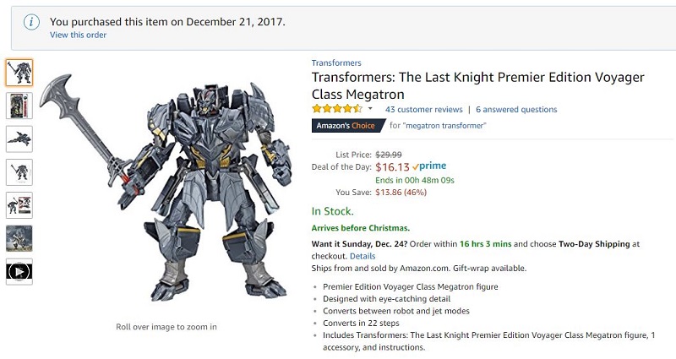Click the main Megatron product image
This screenshot has width=676, height=359.
(166, 188)
